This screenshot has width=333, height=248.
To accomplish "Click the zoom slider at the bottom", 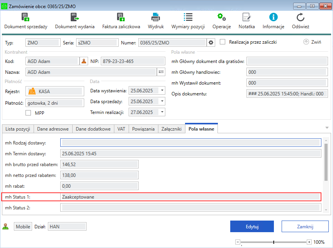I will coord(274,242).
